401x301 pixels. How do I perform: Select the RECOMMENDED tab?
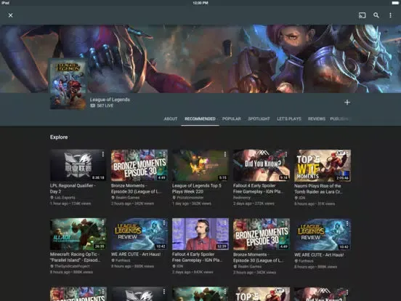tap(200, 119)
